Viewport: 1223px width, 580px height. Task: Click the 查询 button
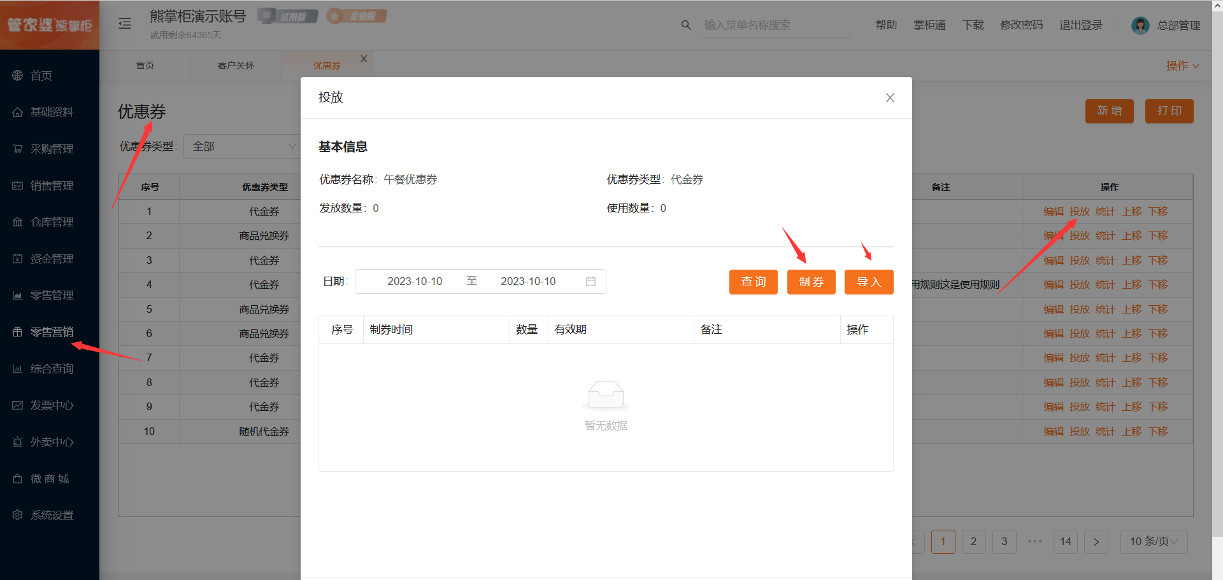pyautogui.click(x=754, y=282)
